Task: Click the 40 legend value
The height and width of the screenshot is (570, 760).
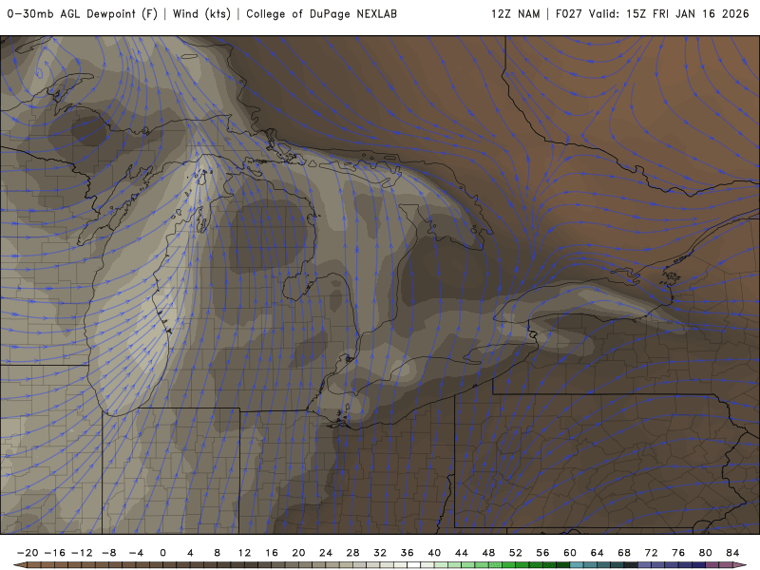Action: click(434, 553)
